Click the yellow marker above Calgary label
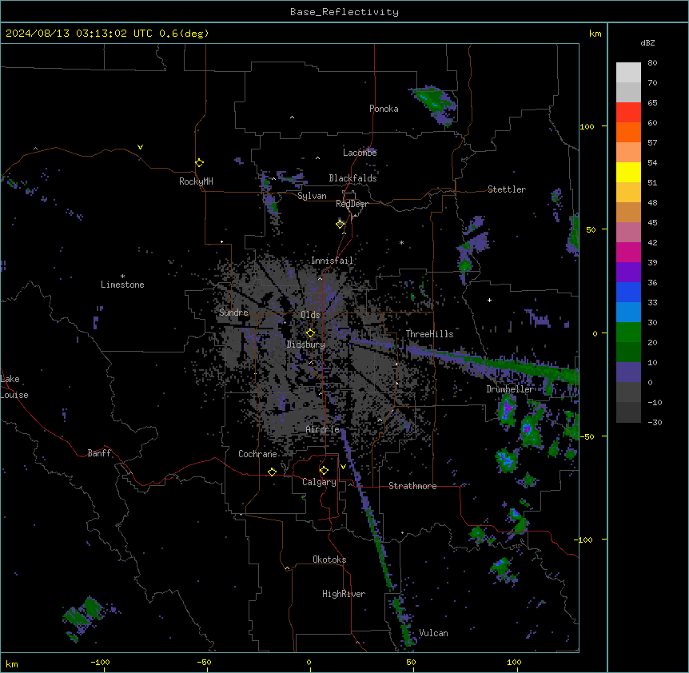This screenshot has height=673, width=689. click(324, 471)
